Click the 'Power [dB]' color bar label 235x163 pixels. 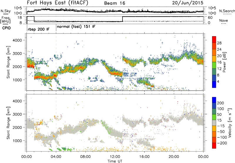click(224, 62)
